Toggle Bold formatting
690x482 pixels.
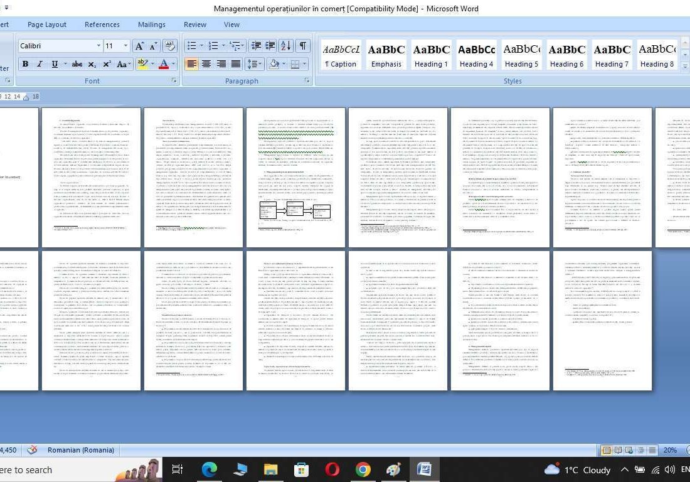(x=25, y=64)
